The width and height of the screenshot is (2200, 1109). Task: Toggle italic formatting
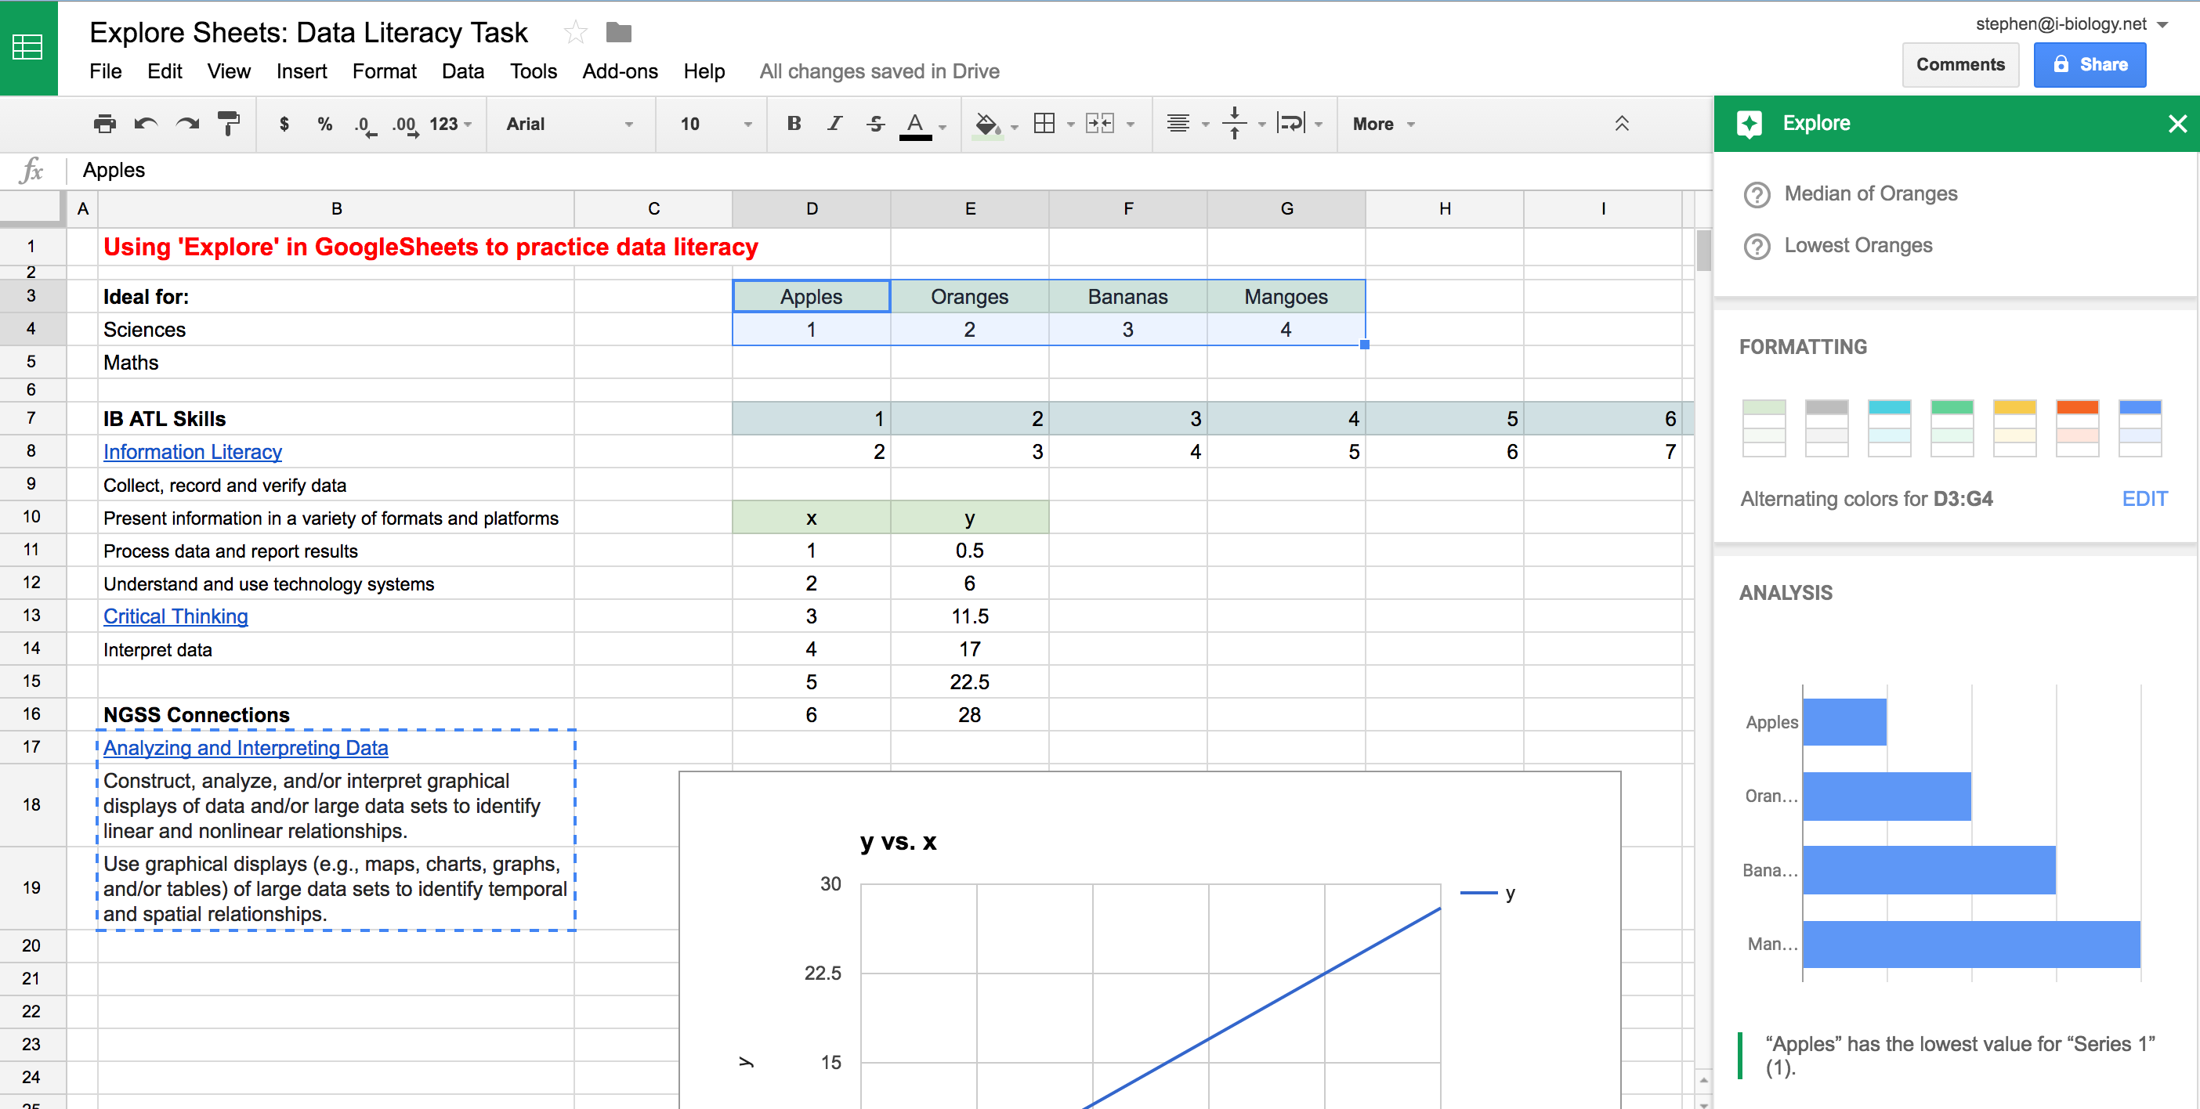834,124
